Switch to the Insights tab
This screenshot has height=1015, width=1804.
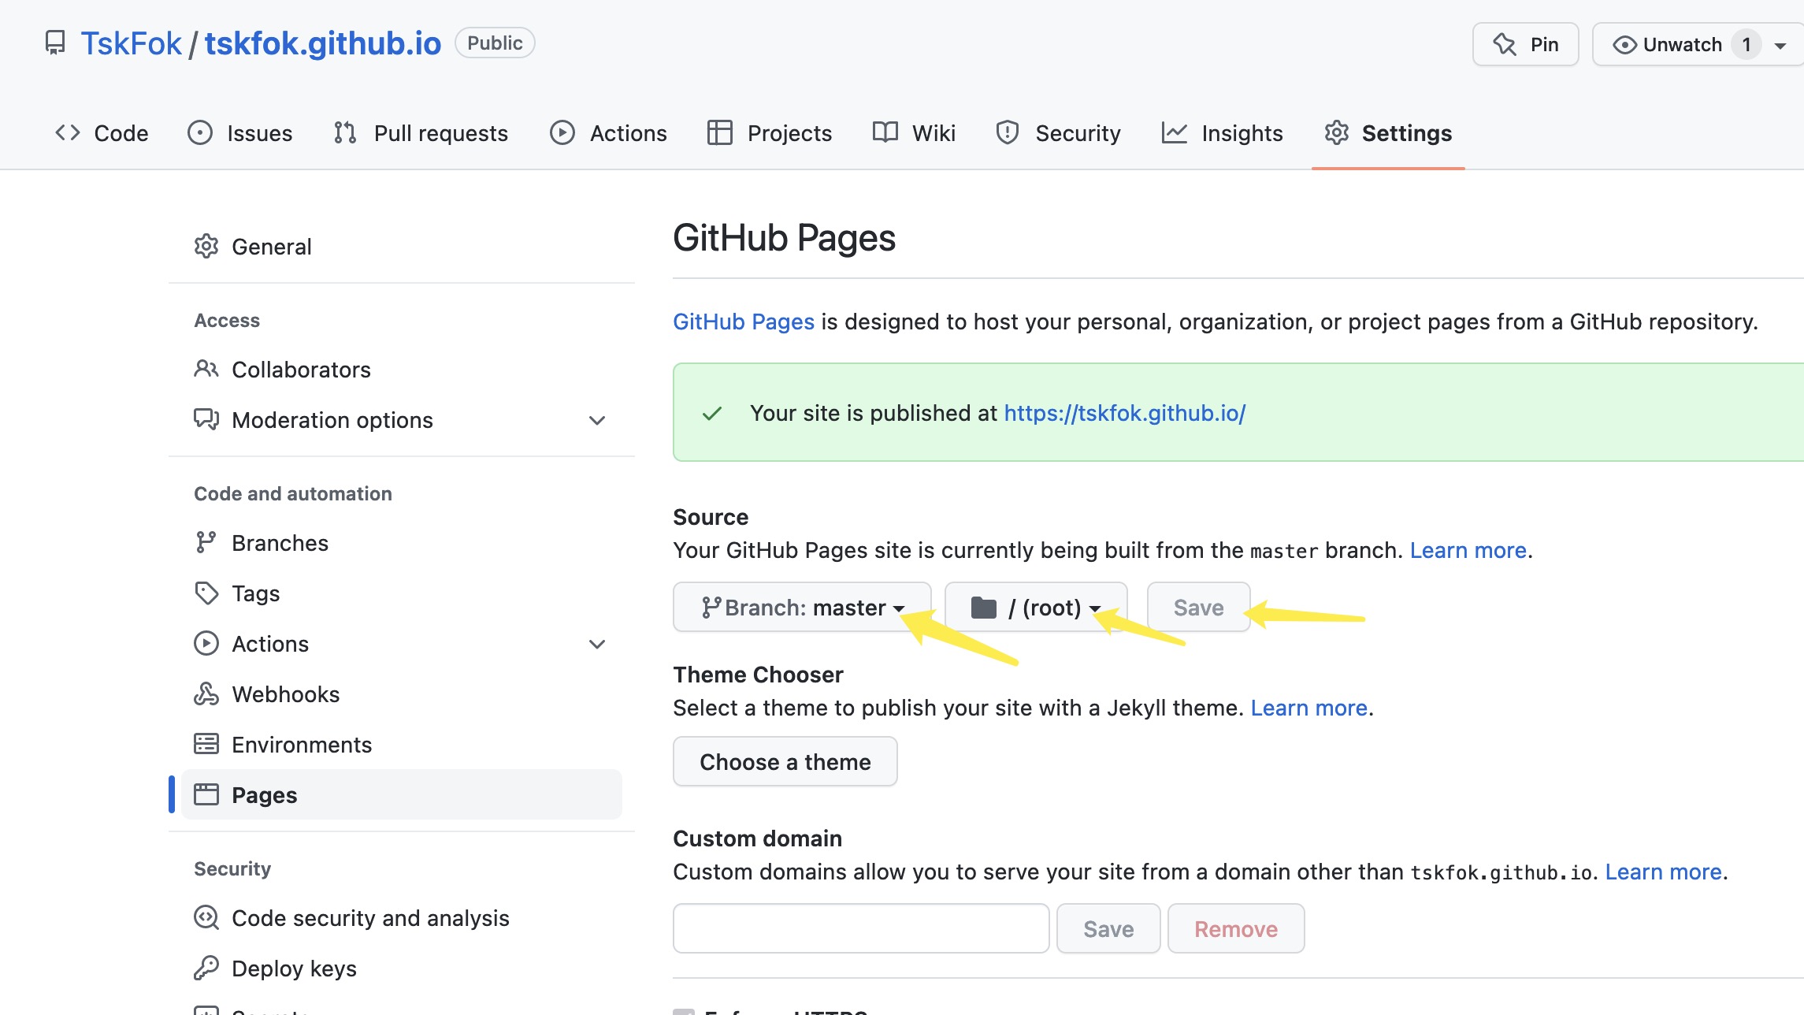pyautogui.click(x=1222, y=133)
